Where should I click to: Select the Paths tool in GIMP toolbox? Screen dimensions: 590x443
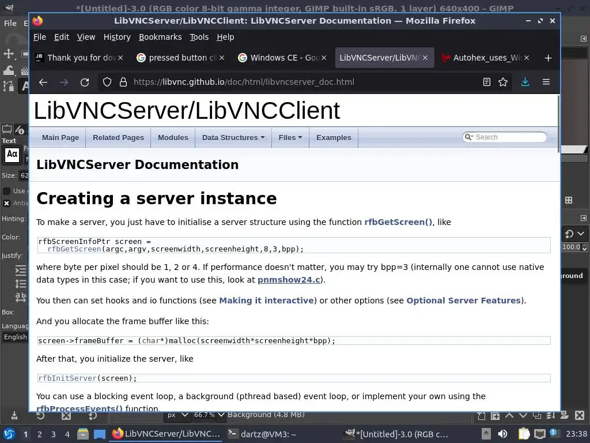click(x=8, y=87)
